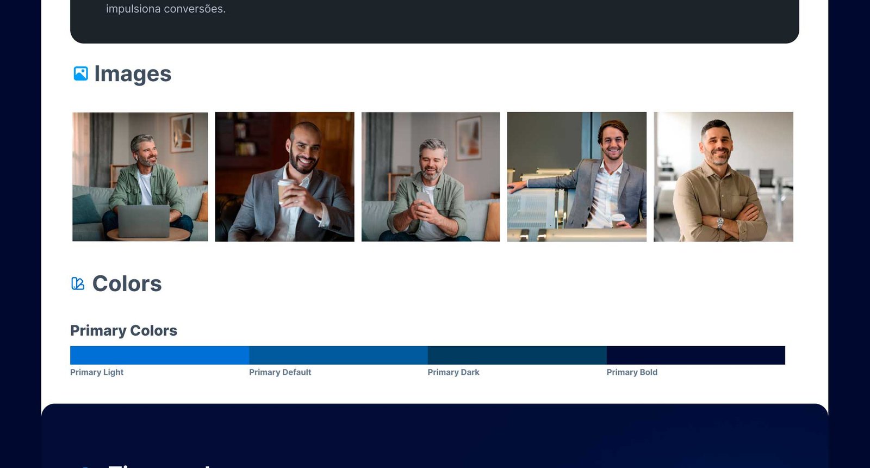Image resolution: width=870 pixels, height=468 pixels.
Task: Click the Images section heading
Action: tap(133, 74)
